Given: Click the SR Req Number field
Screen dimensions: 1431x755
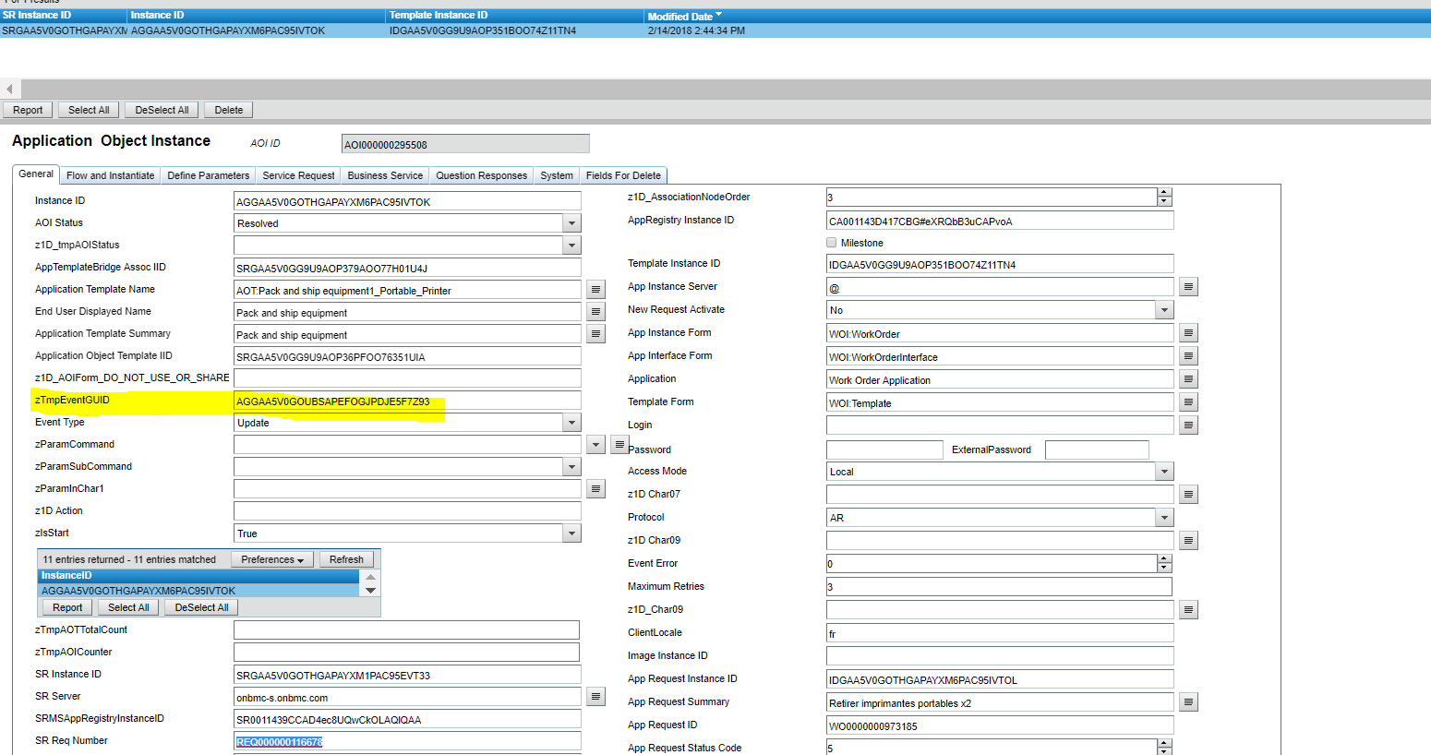Looking at the screenshot, I should (407, 741).
